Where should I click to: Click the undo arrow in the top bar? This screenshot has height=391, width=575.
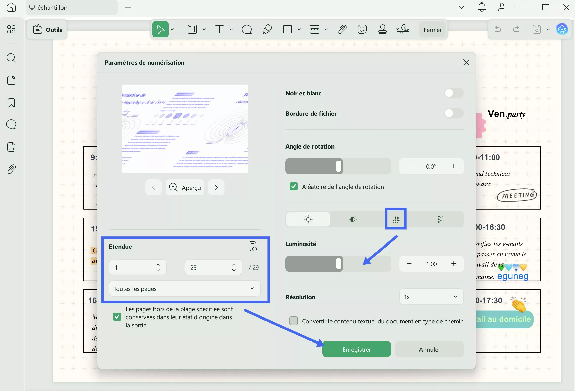(498, 29)
